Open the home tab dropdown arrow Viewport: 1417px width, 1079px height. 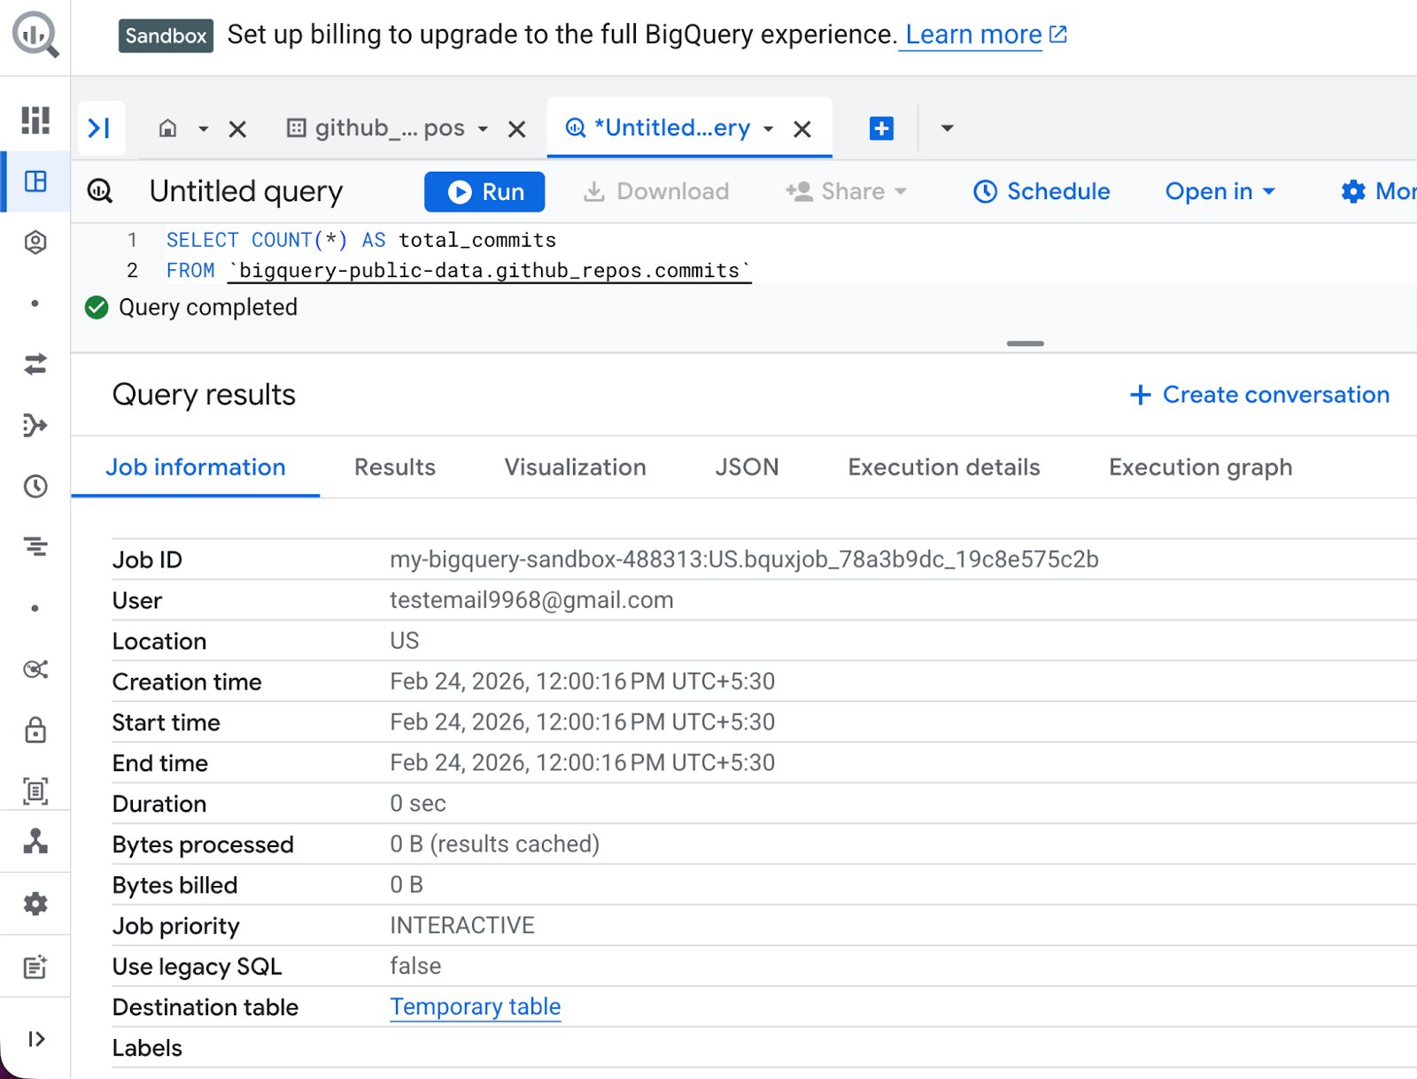point(203,129)
